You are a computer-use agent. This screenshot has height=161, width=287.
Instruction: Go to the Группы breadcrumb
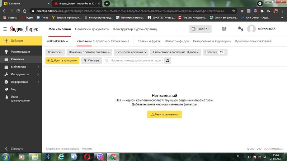[101, 41]
